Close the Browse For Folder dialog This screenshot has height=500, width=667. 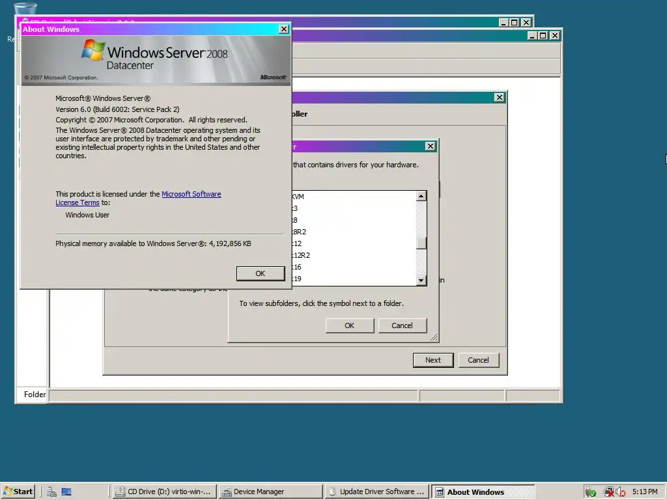tap(430, 146)
